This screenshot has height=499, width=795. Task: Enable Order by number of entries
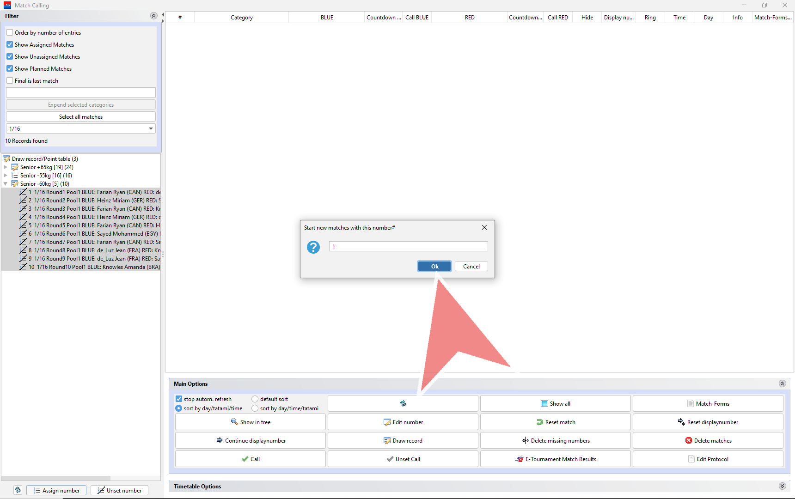pos(10,33)
